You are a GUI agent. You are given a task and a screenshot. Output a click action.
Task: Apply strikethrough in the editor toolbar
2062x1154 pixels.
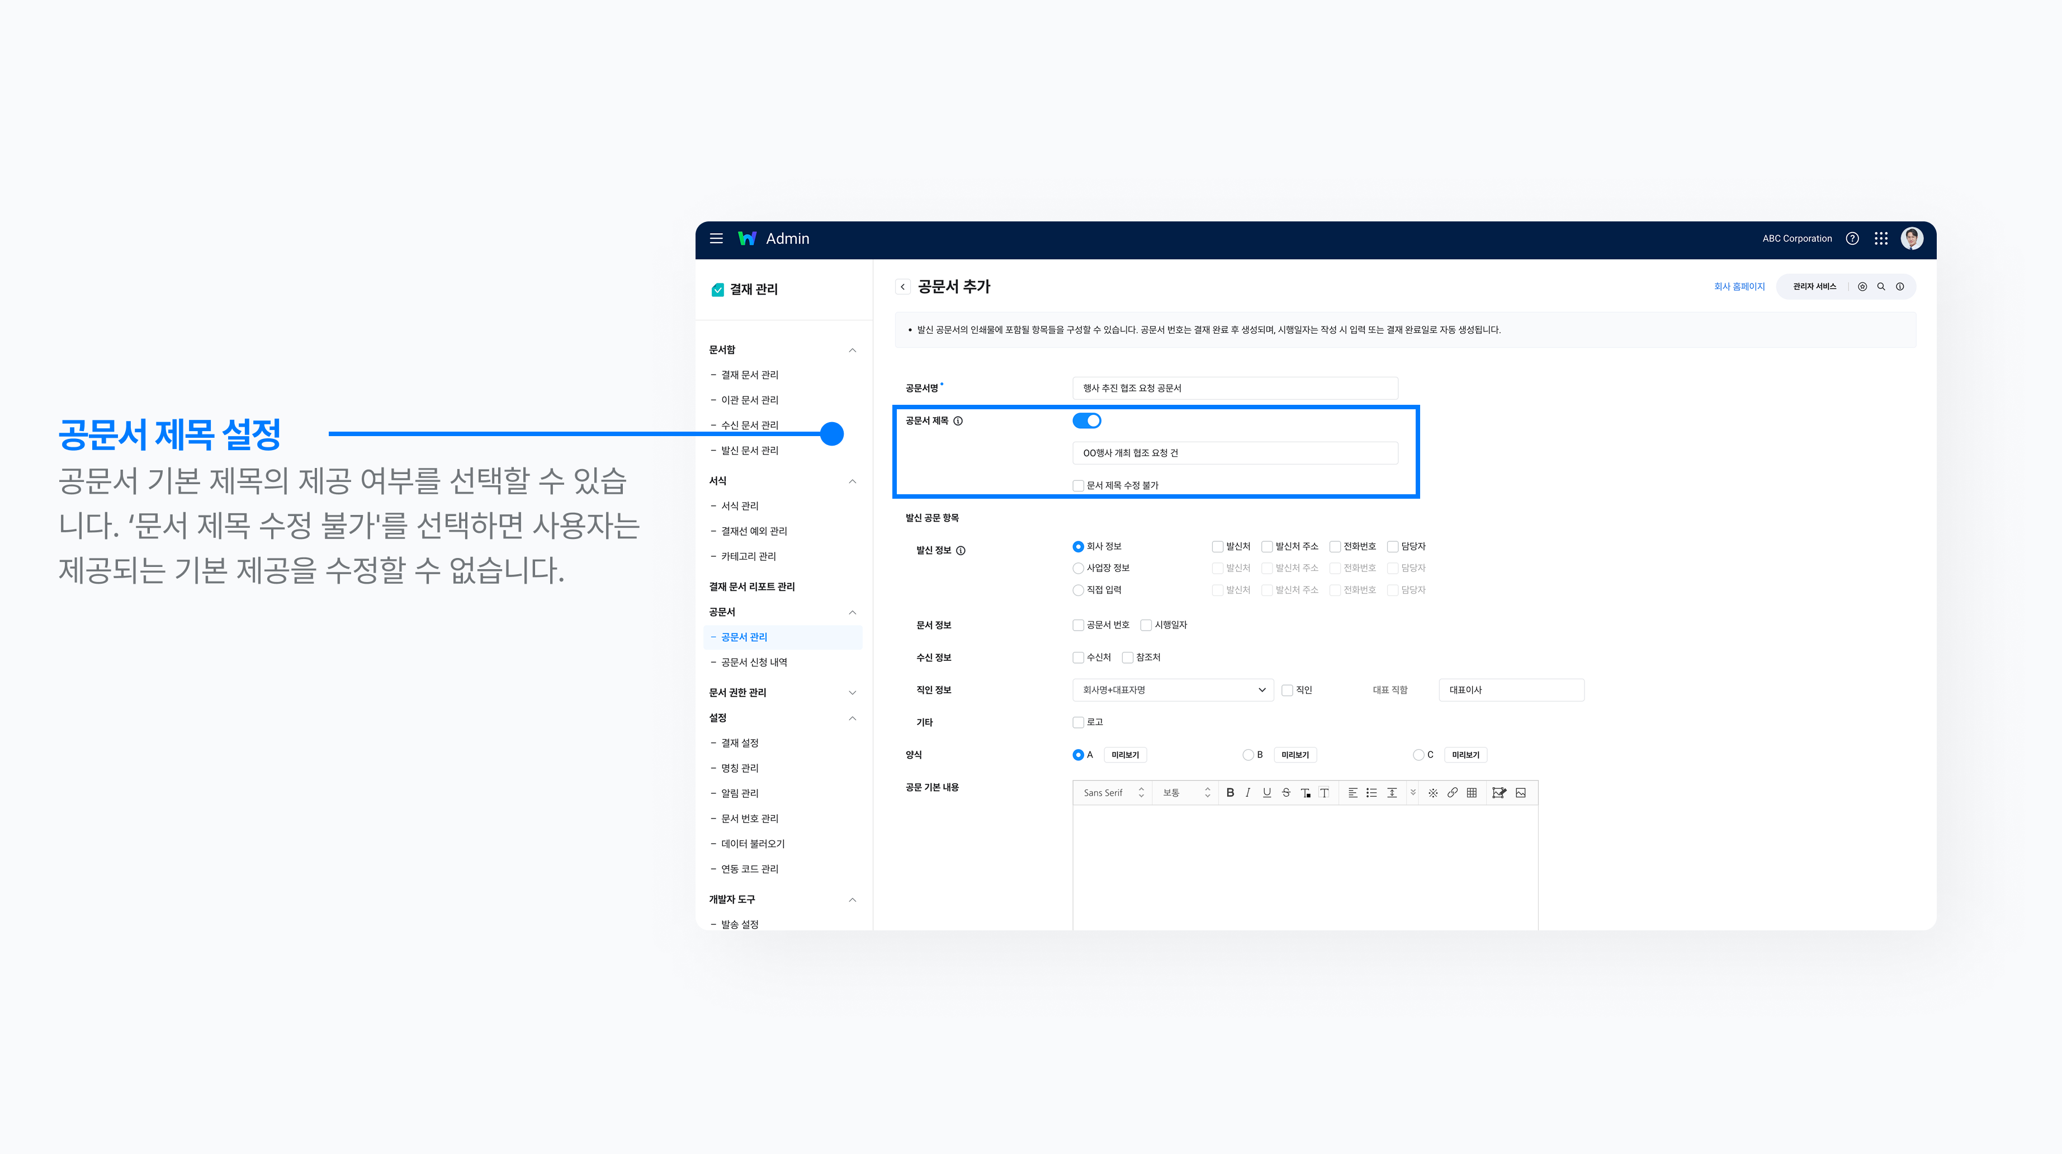point(1285,792)
